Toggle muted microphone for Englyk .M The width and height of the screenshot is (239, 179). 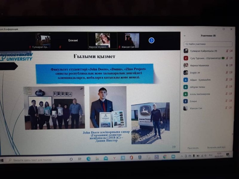[x=227, y=72]
